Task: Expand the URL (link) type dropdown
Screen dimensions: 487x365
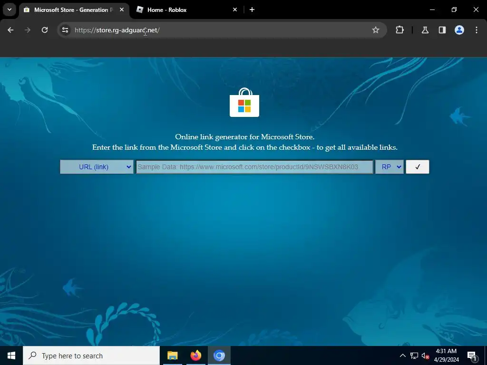Action: click(97, 167)
